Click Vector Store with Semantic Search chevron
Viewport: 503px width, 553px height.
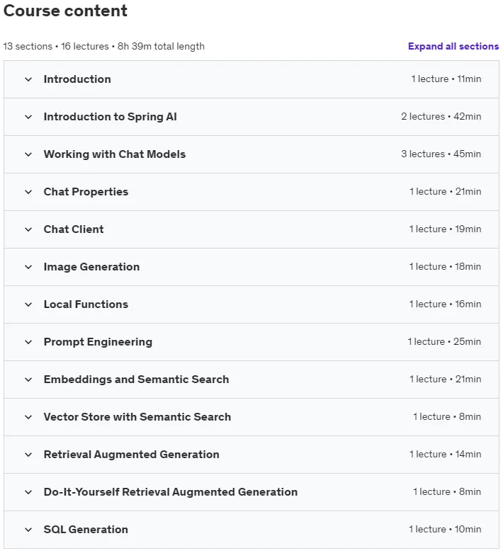[x=28, y=417]
